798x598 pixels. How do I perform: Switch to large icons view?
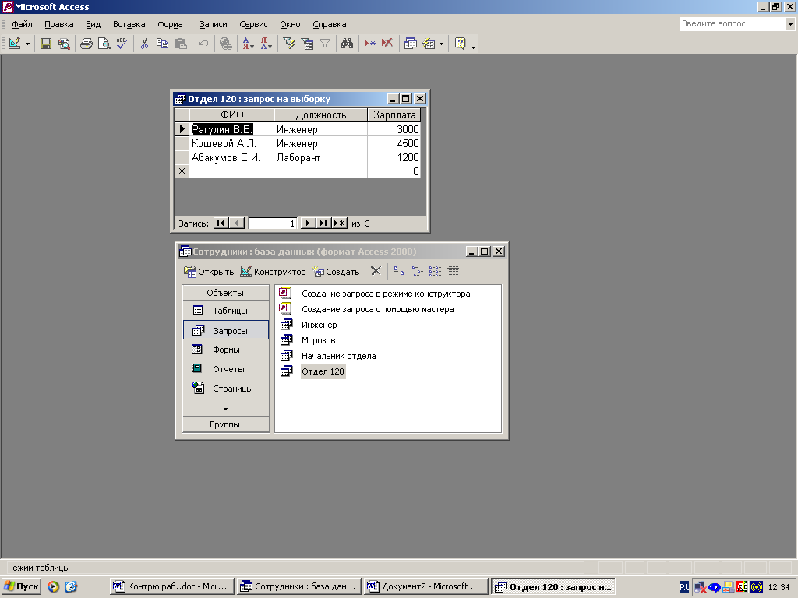pos(399,272)
